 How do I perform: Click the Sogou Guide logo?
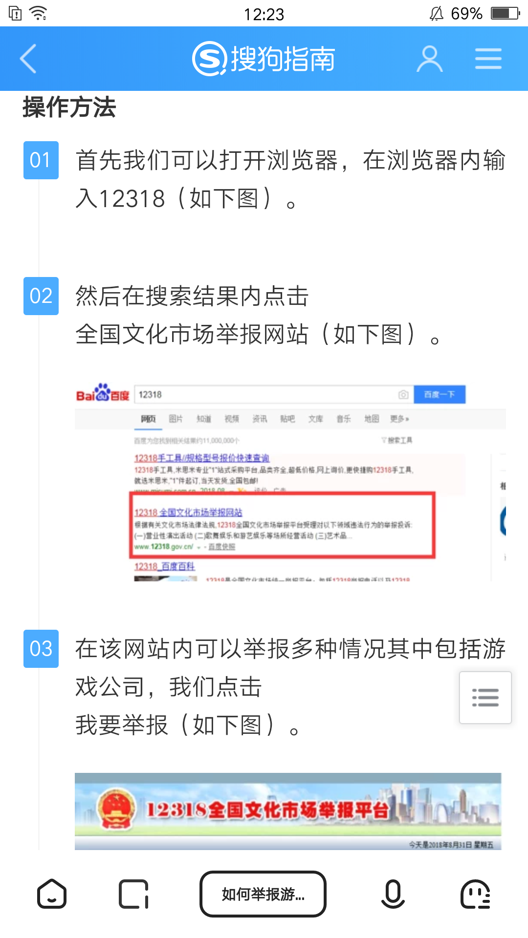coord(264,59)
